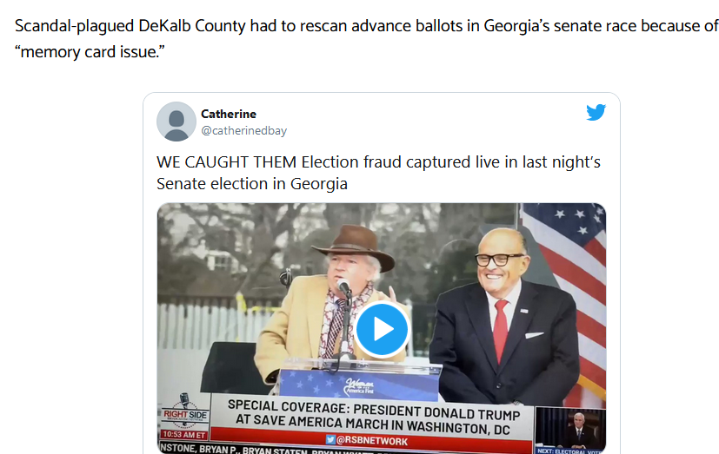719x454 pixels.
Task: Click the "SPECIAL COVERAGE" headline banner
Action: click(373, 414)
